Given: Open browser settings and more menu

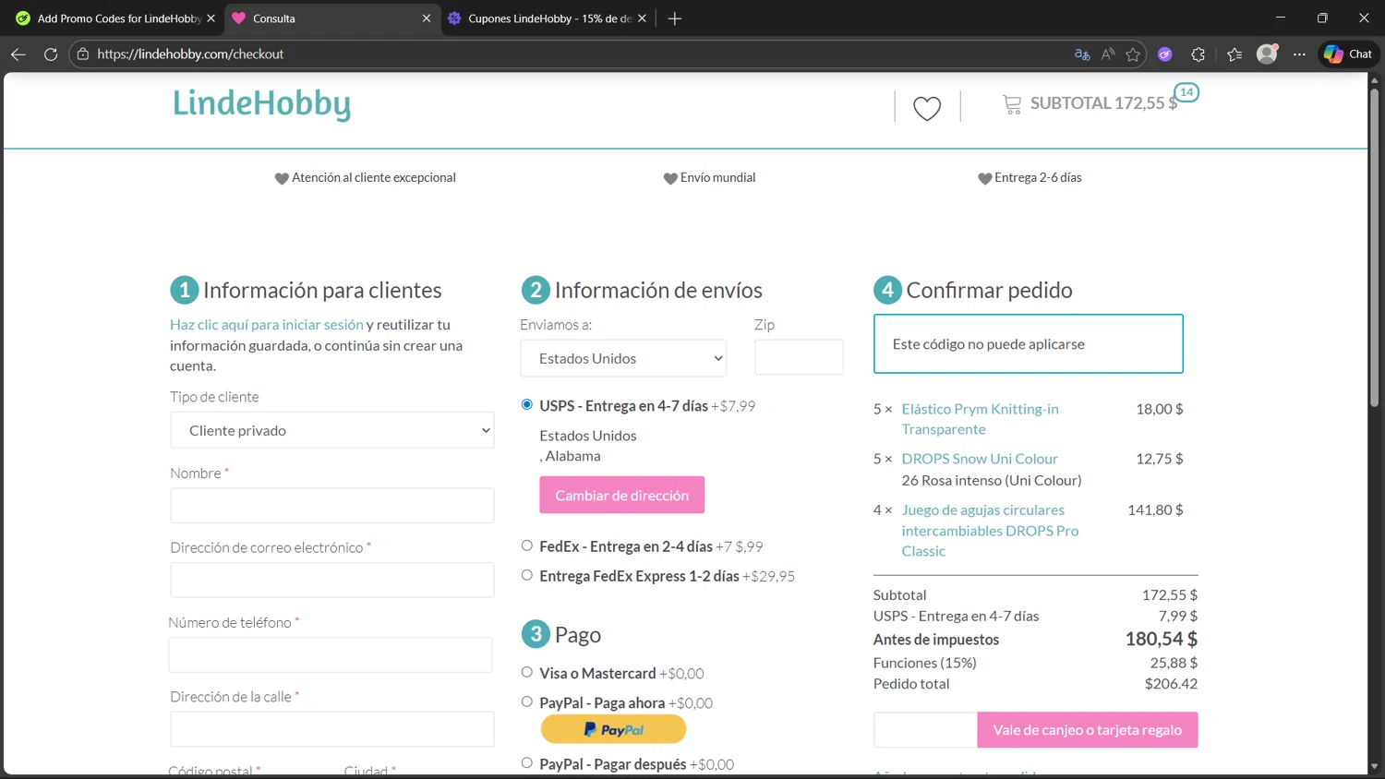Looking at the screenshot, I should point(1299,54).
